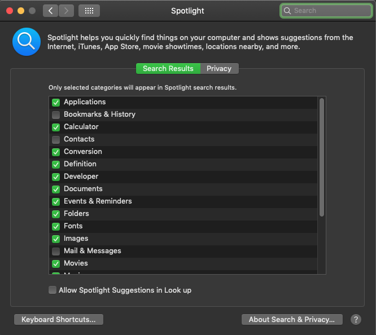Switch to the Privacy tab
The image size is (376, 335).
[219, 69]
